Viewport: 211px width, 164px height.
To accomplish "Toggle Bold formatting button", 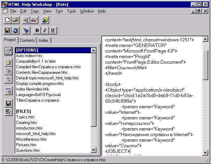I will point(37,30).
